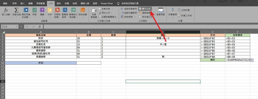The image size is (258, 99).
Task: Switch to the View (檢視) tab
Action: point(75,3)
